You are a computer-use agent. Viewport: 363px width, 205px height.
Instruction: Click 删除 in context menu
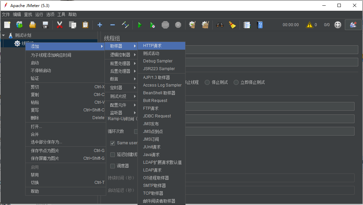click(x=65, y=118)
